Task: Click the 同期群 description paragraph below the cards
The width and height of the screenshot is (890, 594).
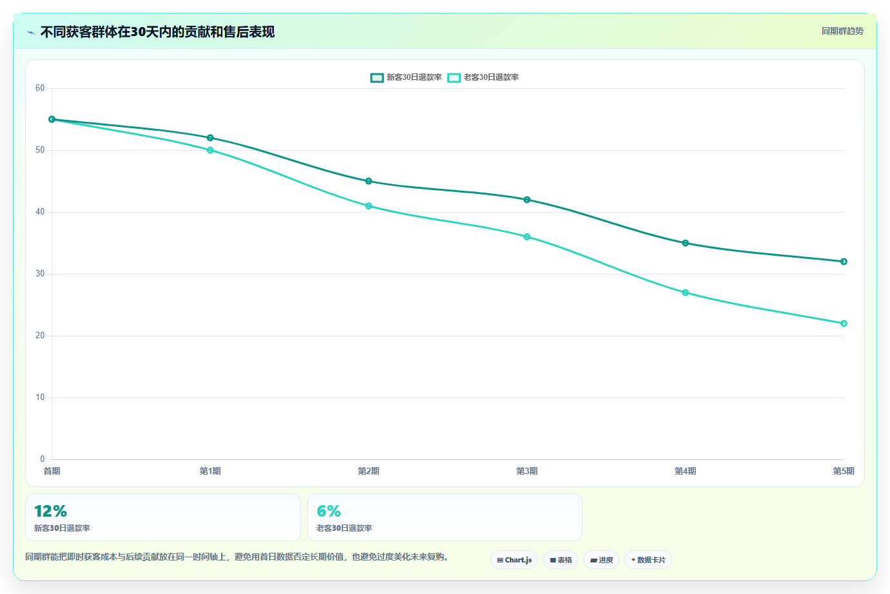Action: [237, 557]
